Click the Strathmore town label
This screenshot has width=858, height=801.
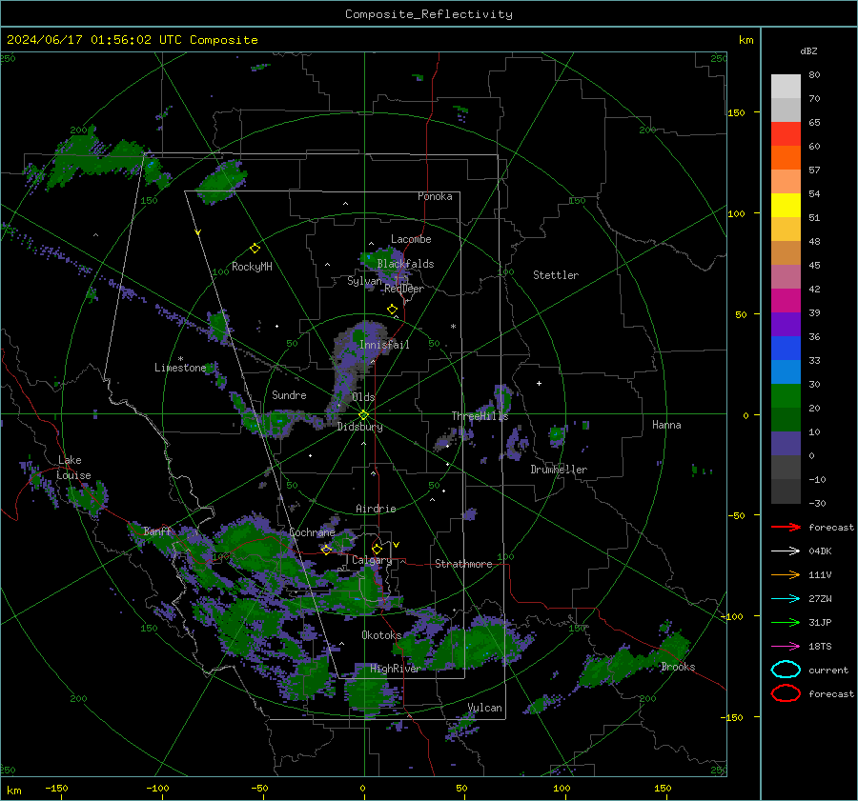463,564
